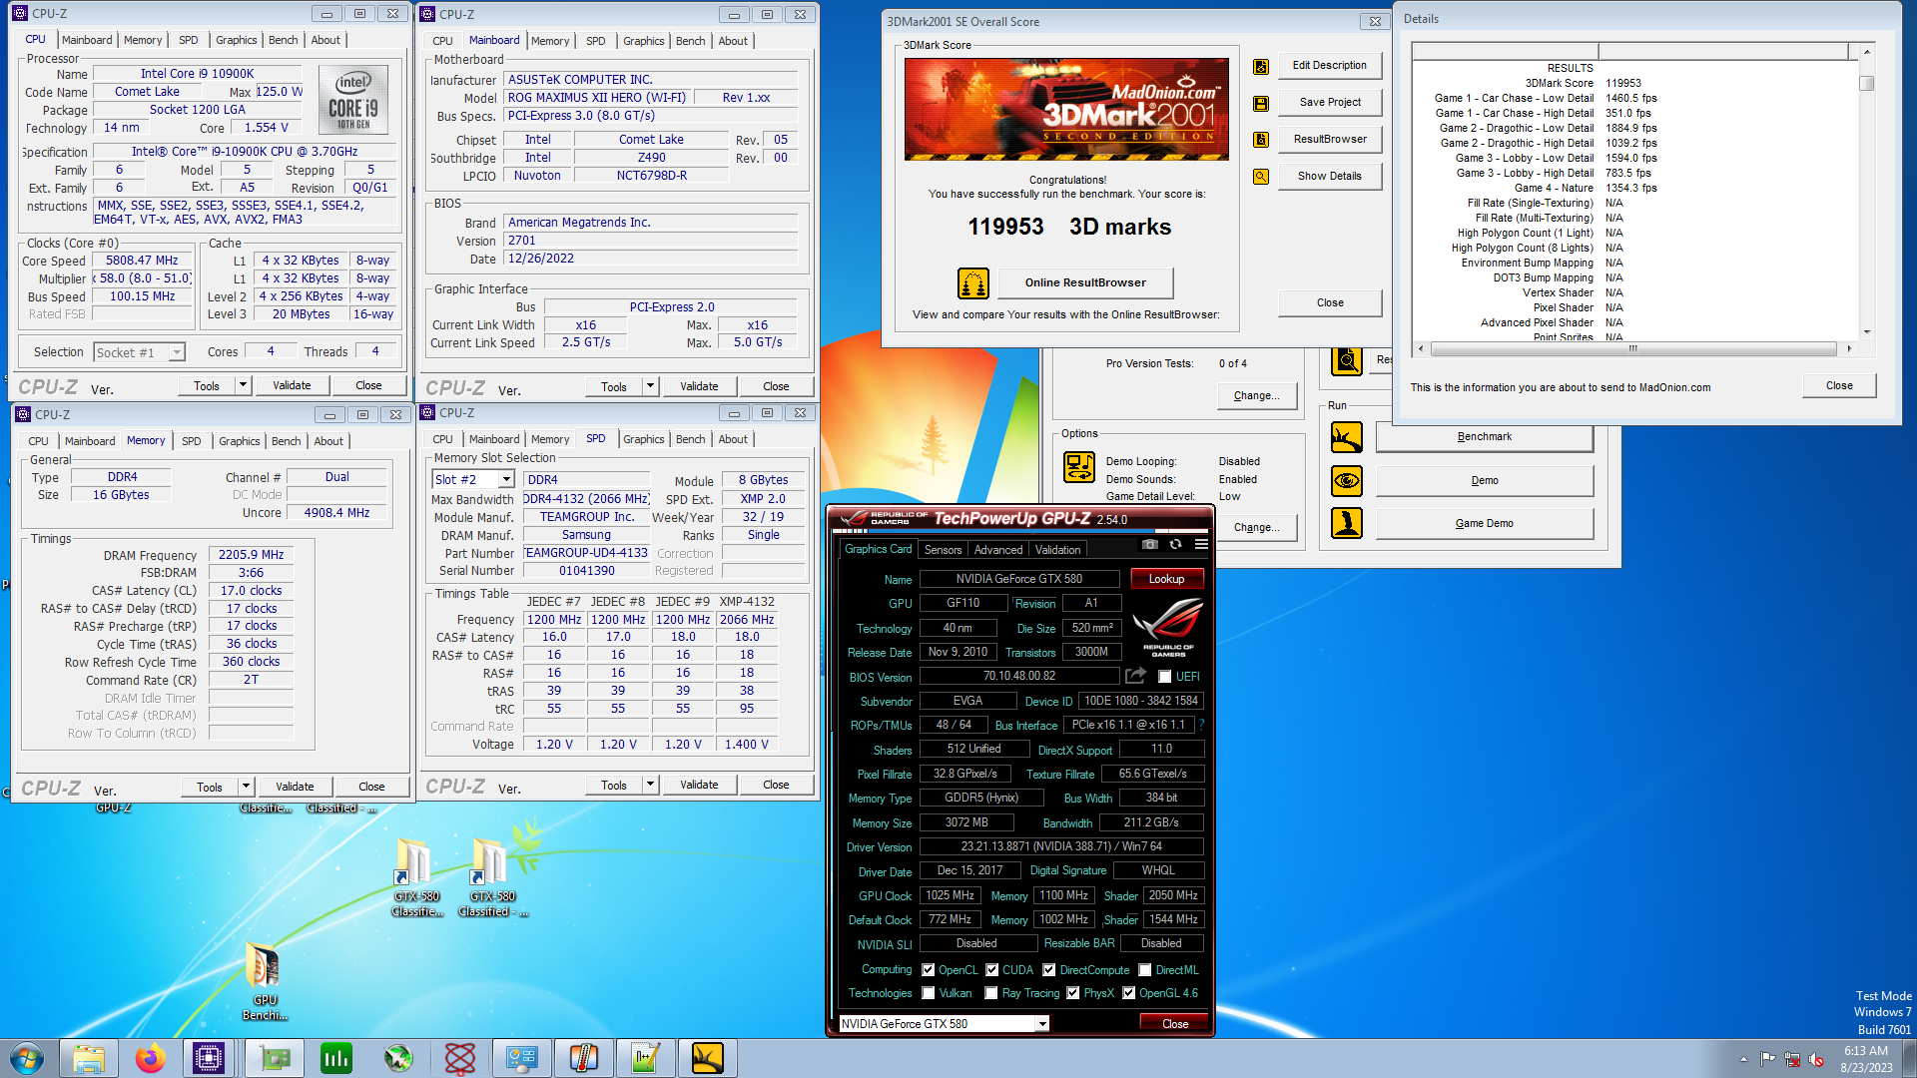Toggle the OpenCL checkbox in GPU-Z
Image resolution: width=1917 pixels, height=1078 pixels.
coord(929,970)
